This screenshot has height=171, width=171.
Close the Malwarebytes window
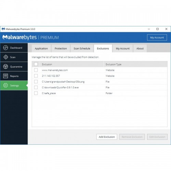[x=166, y=29]
